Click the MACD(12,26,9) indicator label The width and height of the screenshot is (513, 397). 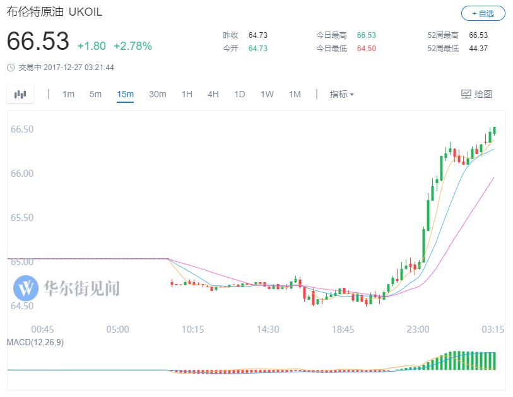35,342
